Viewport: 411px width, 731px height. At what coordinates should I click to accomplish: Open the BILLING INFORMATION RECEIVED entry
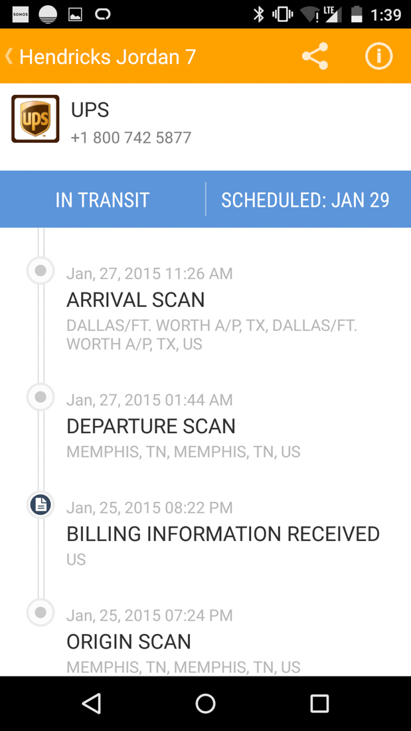[222, 534]
